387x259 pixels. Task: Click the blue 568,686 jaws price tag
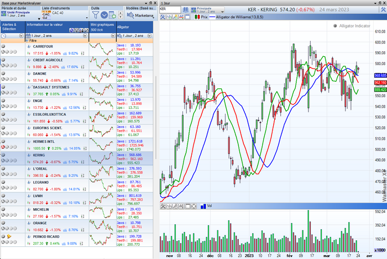pos(380,76)
